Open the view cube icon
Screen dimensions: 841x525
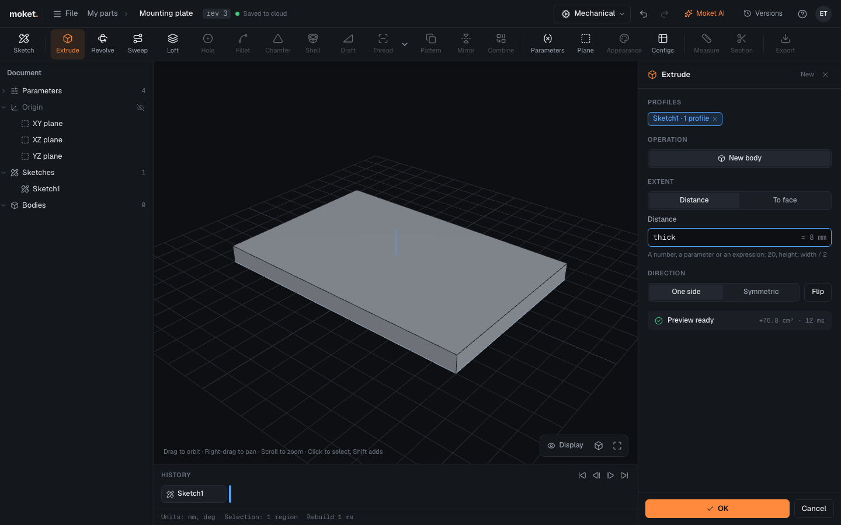599,446
